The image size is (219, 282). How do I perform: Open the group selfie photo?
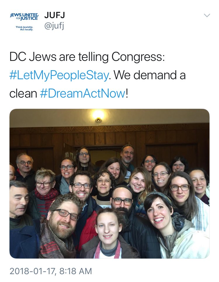pyautogui.click(x=109, y=184)
